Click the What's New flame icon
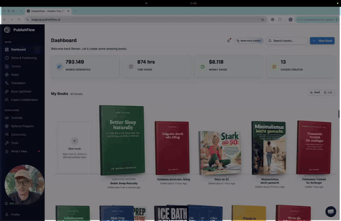Screen dimensions: 341x221 click(7, 151)
